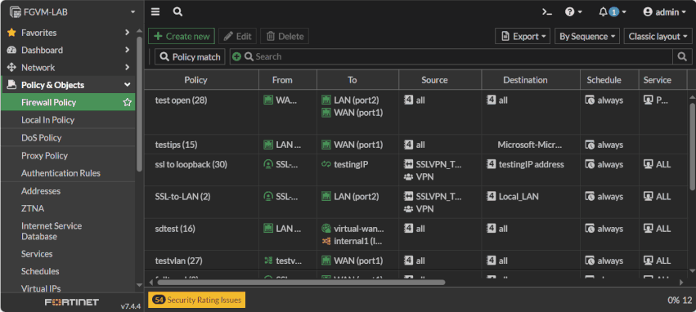
Task: Open Internet Service Database page
Action: [52, 231]
